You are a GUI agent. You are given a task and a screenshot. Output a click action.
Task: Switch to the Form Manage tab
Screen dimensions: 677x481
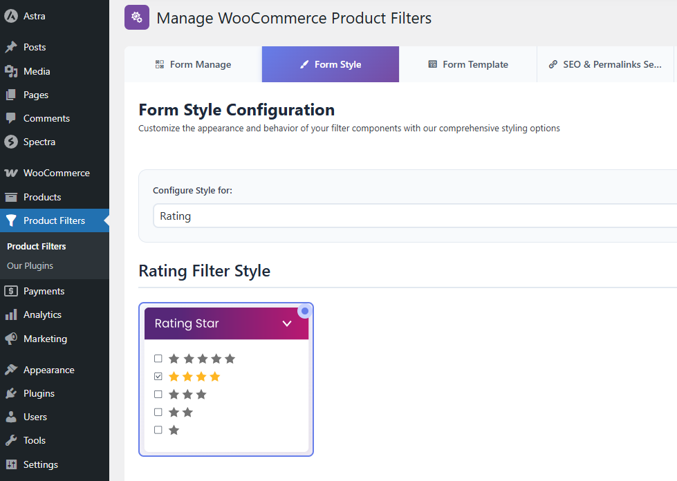(193, 64)
